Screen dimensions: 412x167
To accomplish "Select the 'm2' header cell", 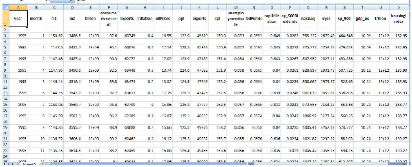I will [x=73, y=19].
